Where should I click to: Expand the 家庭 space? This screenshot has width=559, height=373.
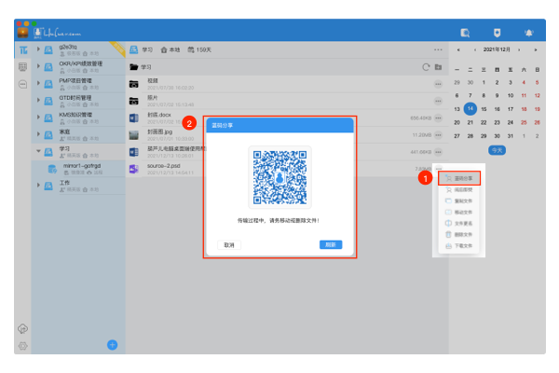click(x=38, y=134)
